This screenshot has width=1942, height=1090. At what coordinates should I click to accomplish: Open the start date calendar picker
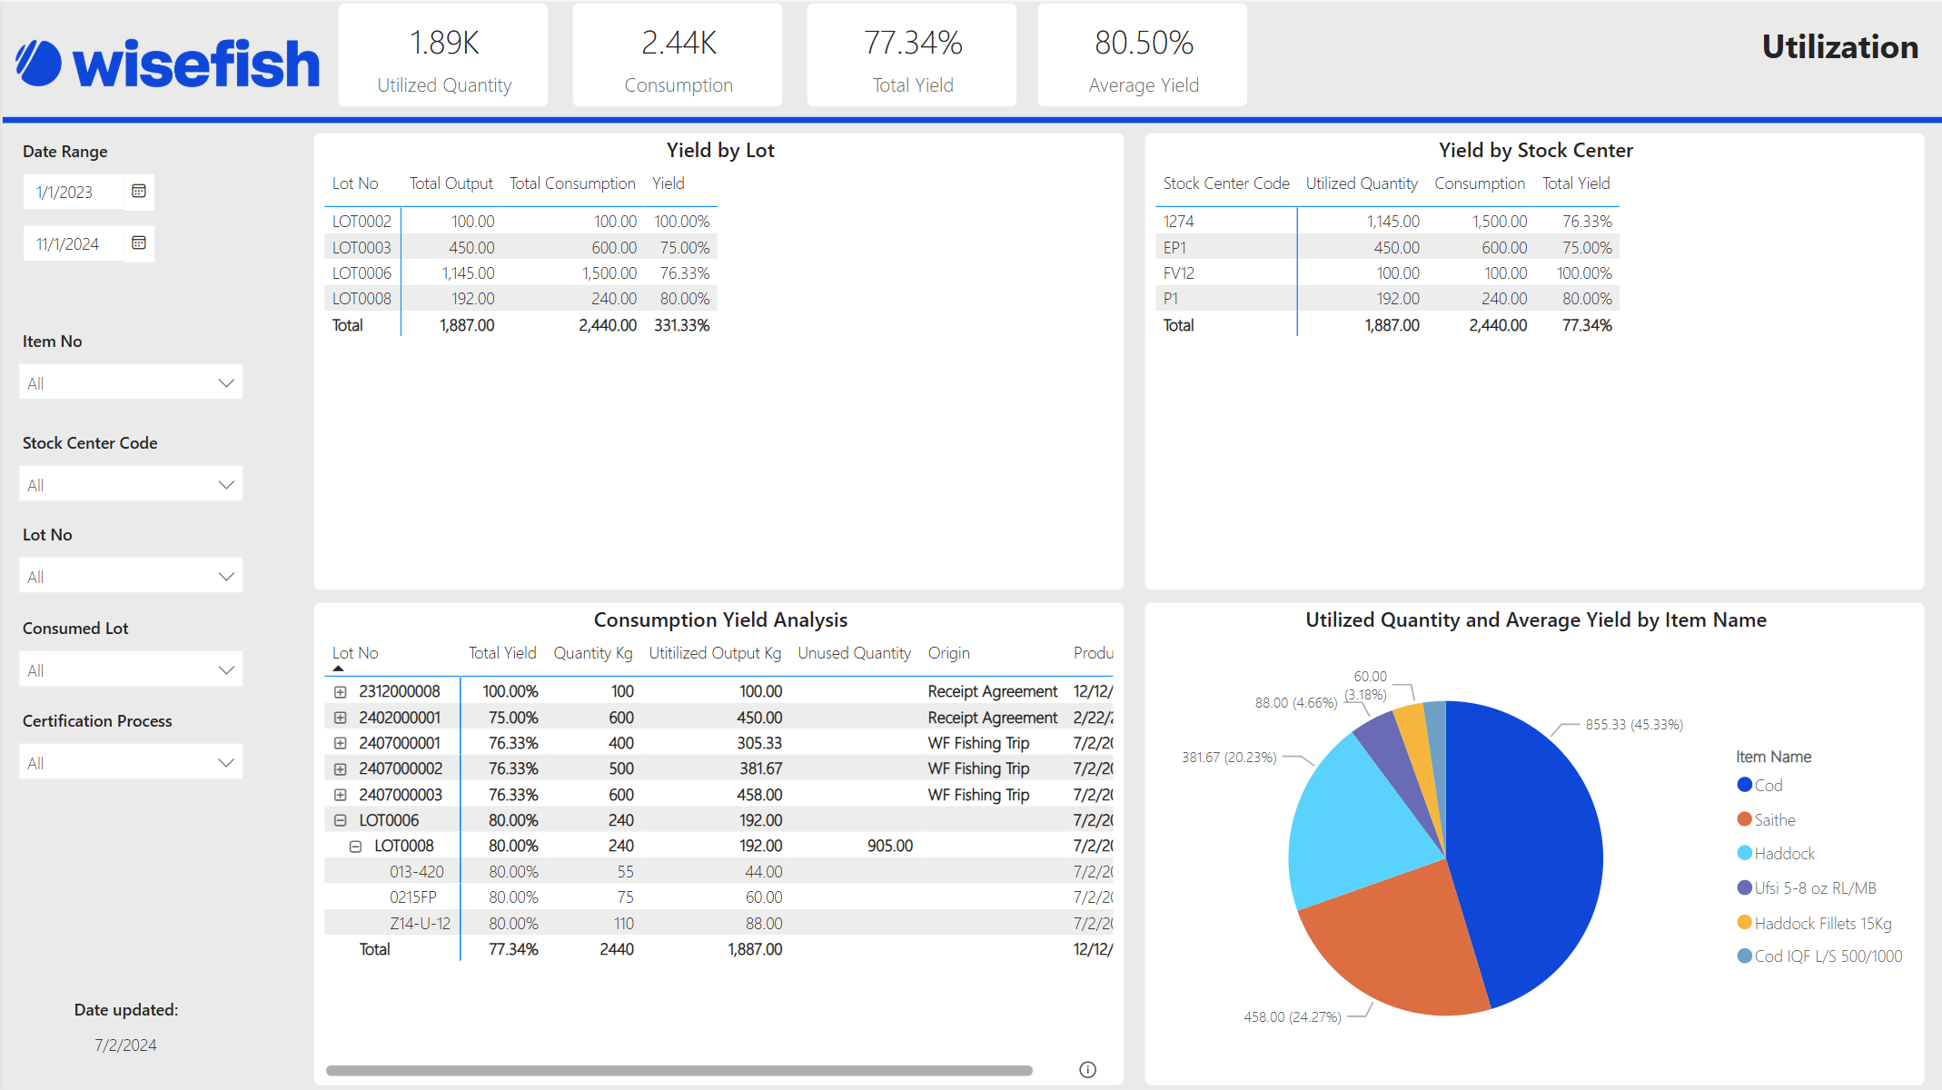tap(139, 192)
